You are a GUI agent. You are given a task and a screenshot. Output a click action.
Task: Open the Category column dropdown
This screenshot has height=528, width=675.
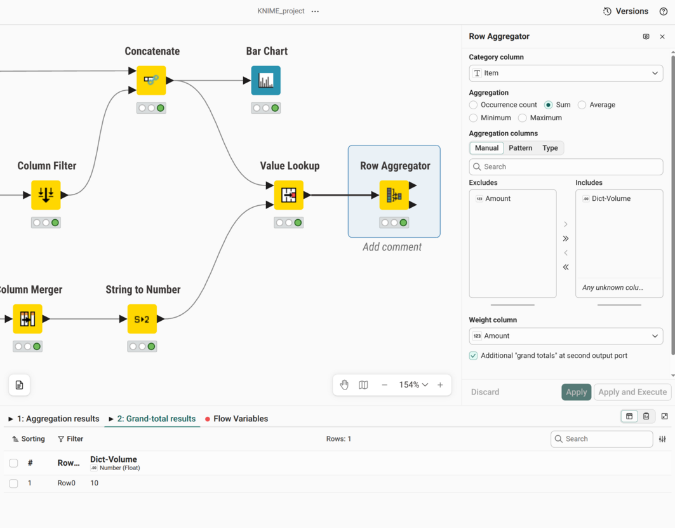566,73
